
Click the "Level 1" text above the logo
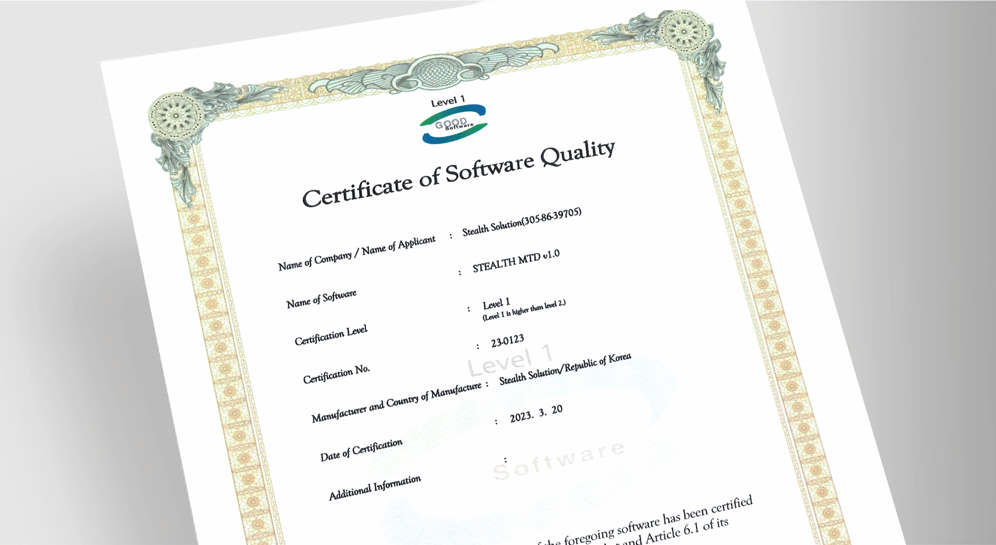[448, 101]
